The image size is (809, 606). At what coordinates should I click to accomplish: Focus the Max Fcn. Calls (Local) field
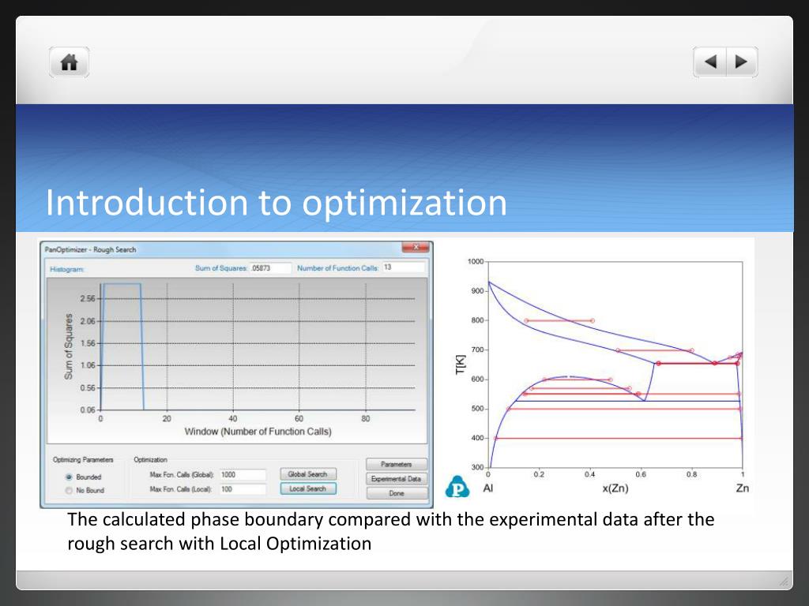coord(242,489)
